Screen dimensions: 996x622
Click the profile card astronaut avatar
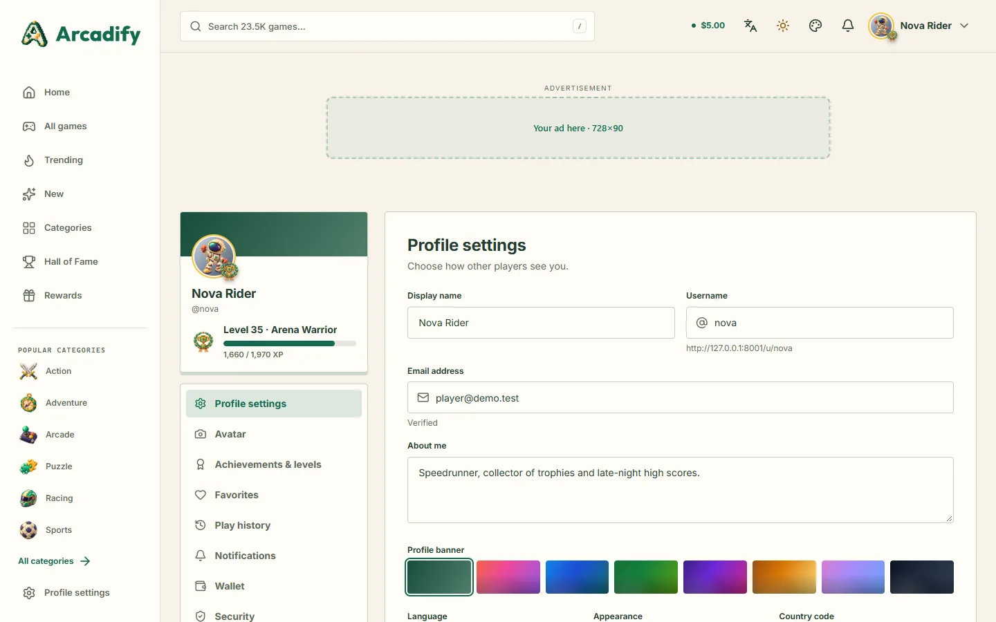coord(214,256)
